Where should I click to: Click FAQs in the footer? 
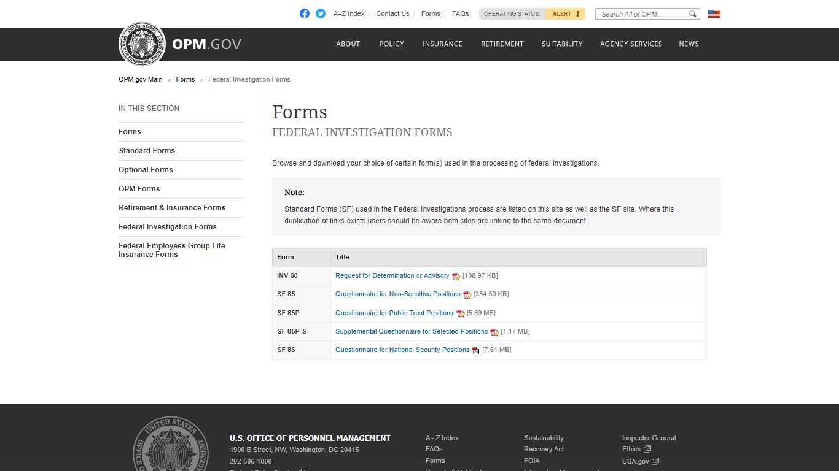click(434, 450)
